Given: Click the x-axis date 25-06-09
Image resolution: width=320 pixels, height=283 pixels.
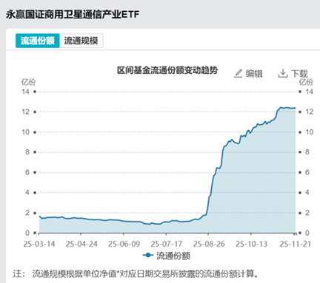Looking at the screenshot, I should [124, 244].
